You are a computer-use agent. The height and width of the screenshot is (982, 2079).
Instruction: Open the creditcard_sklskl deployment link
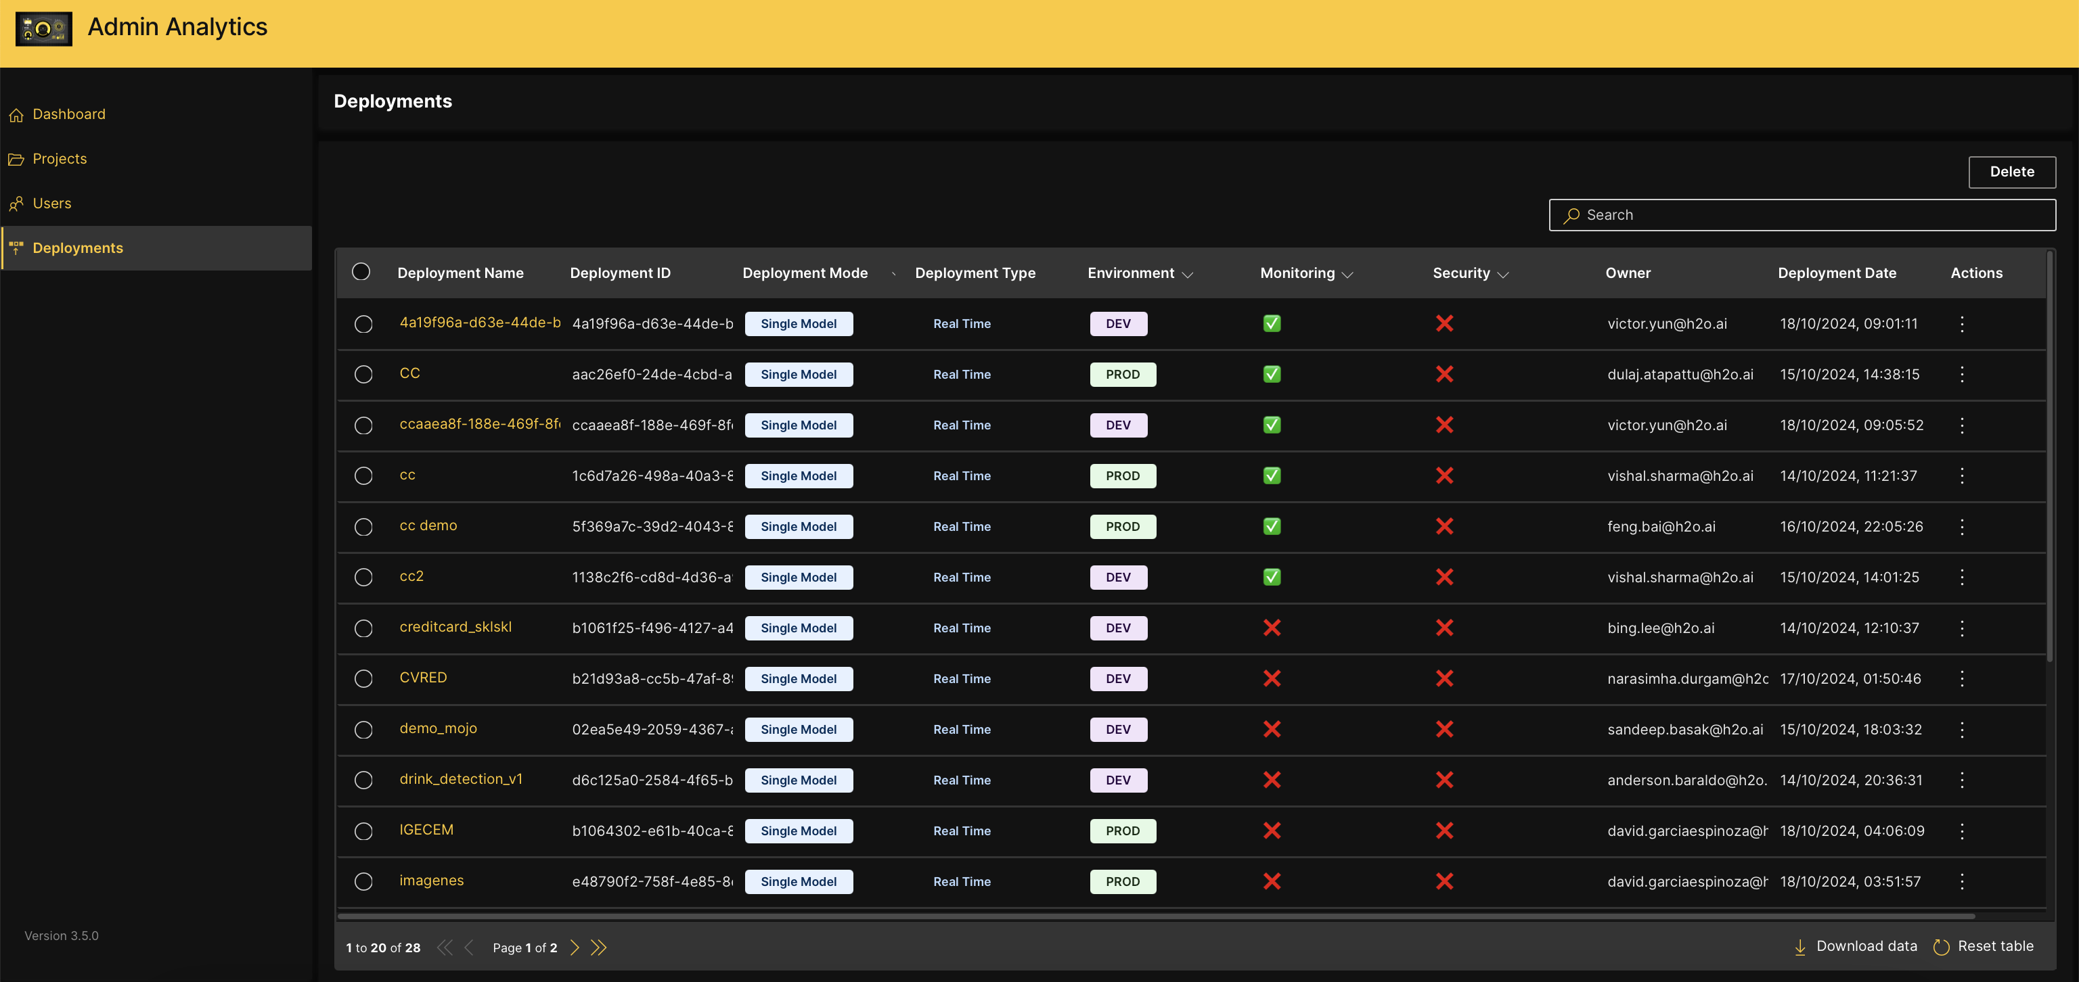click(x=456, y=626)
